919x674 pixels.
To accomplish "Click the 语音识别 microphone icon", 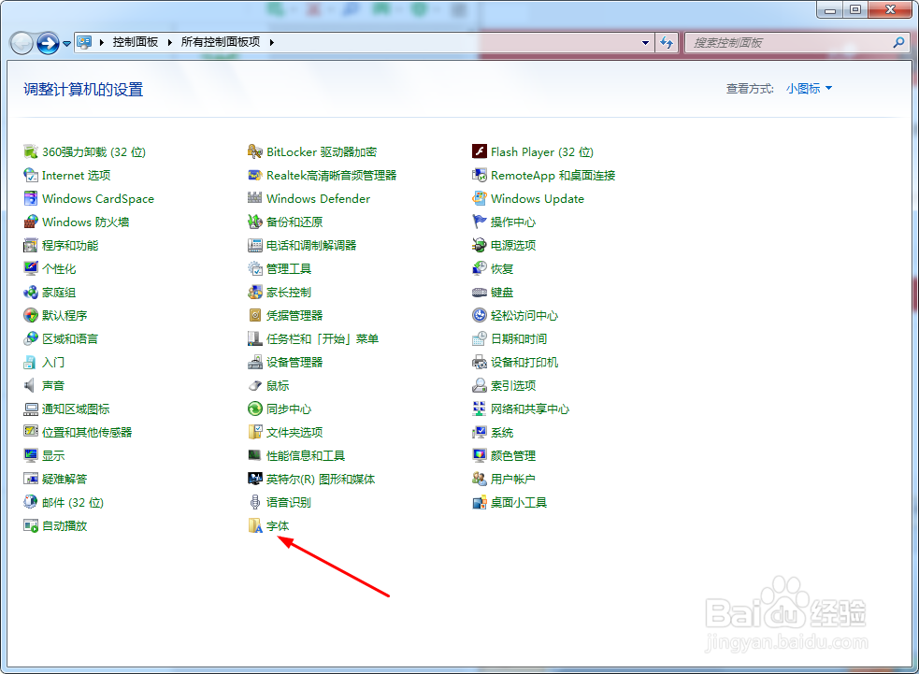I will tap(255, 502).
